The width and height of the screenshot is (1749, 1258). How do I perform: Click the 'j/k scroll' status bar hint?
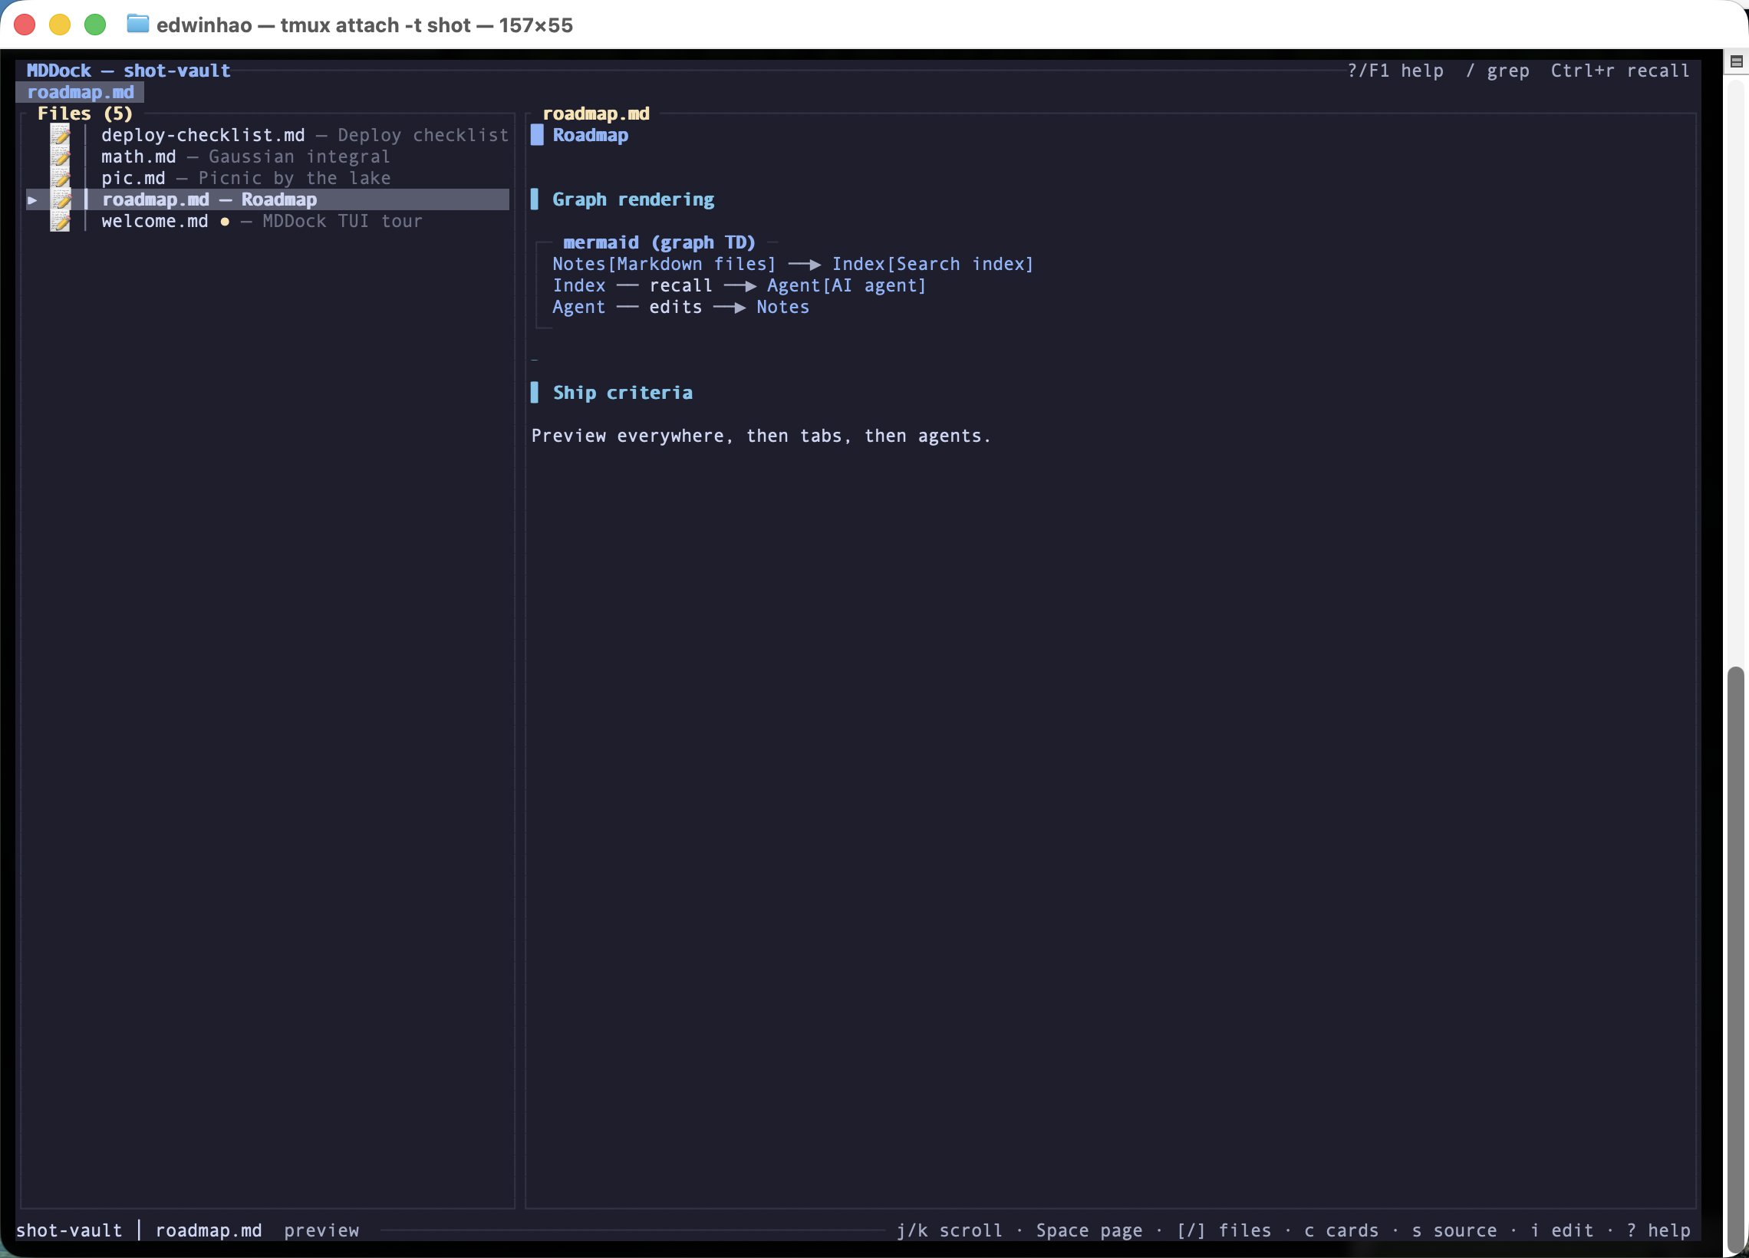[950, 1230]
